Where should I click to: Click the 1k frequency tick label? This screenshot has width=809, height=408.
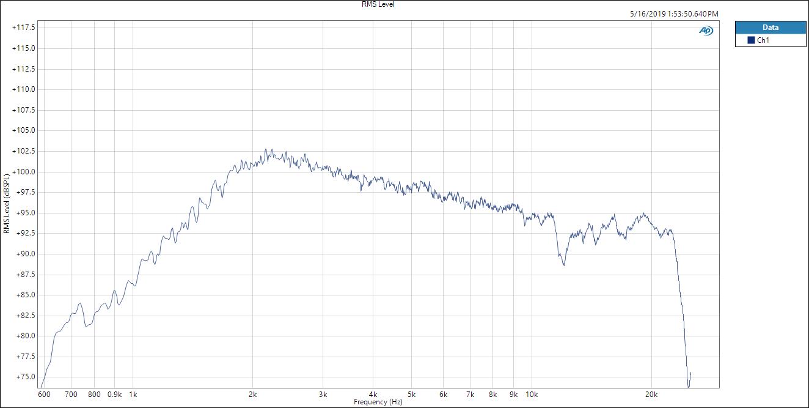coord(133,395)
